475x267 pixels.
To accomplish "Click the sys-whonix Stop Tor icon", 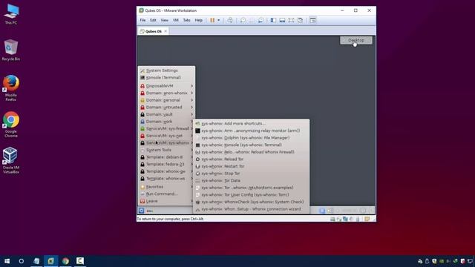I will (x=197, y=174).
